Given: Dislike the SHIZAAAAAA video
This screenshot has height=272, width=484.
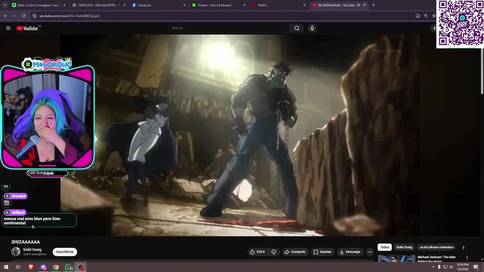Looking at the screenshot, I should click(x=274, y=252).
